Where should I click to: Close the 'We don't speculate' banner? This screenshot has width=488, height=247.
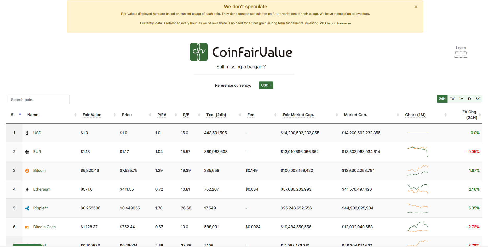416,7
